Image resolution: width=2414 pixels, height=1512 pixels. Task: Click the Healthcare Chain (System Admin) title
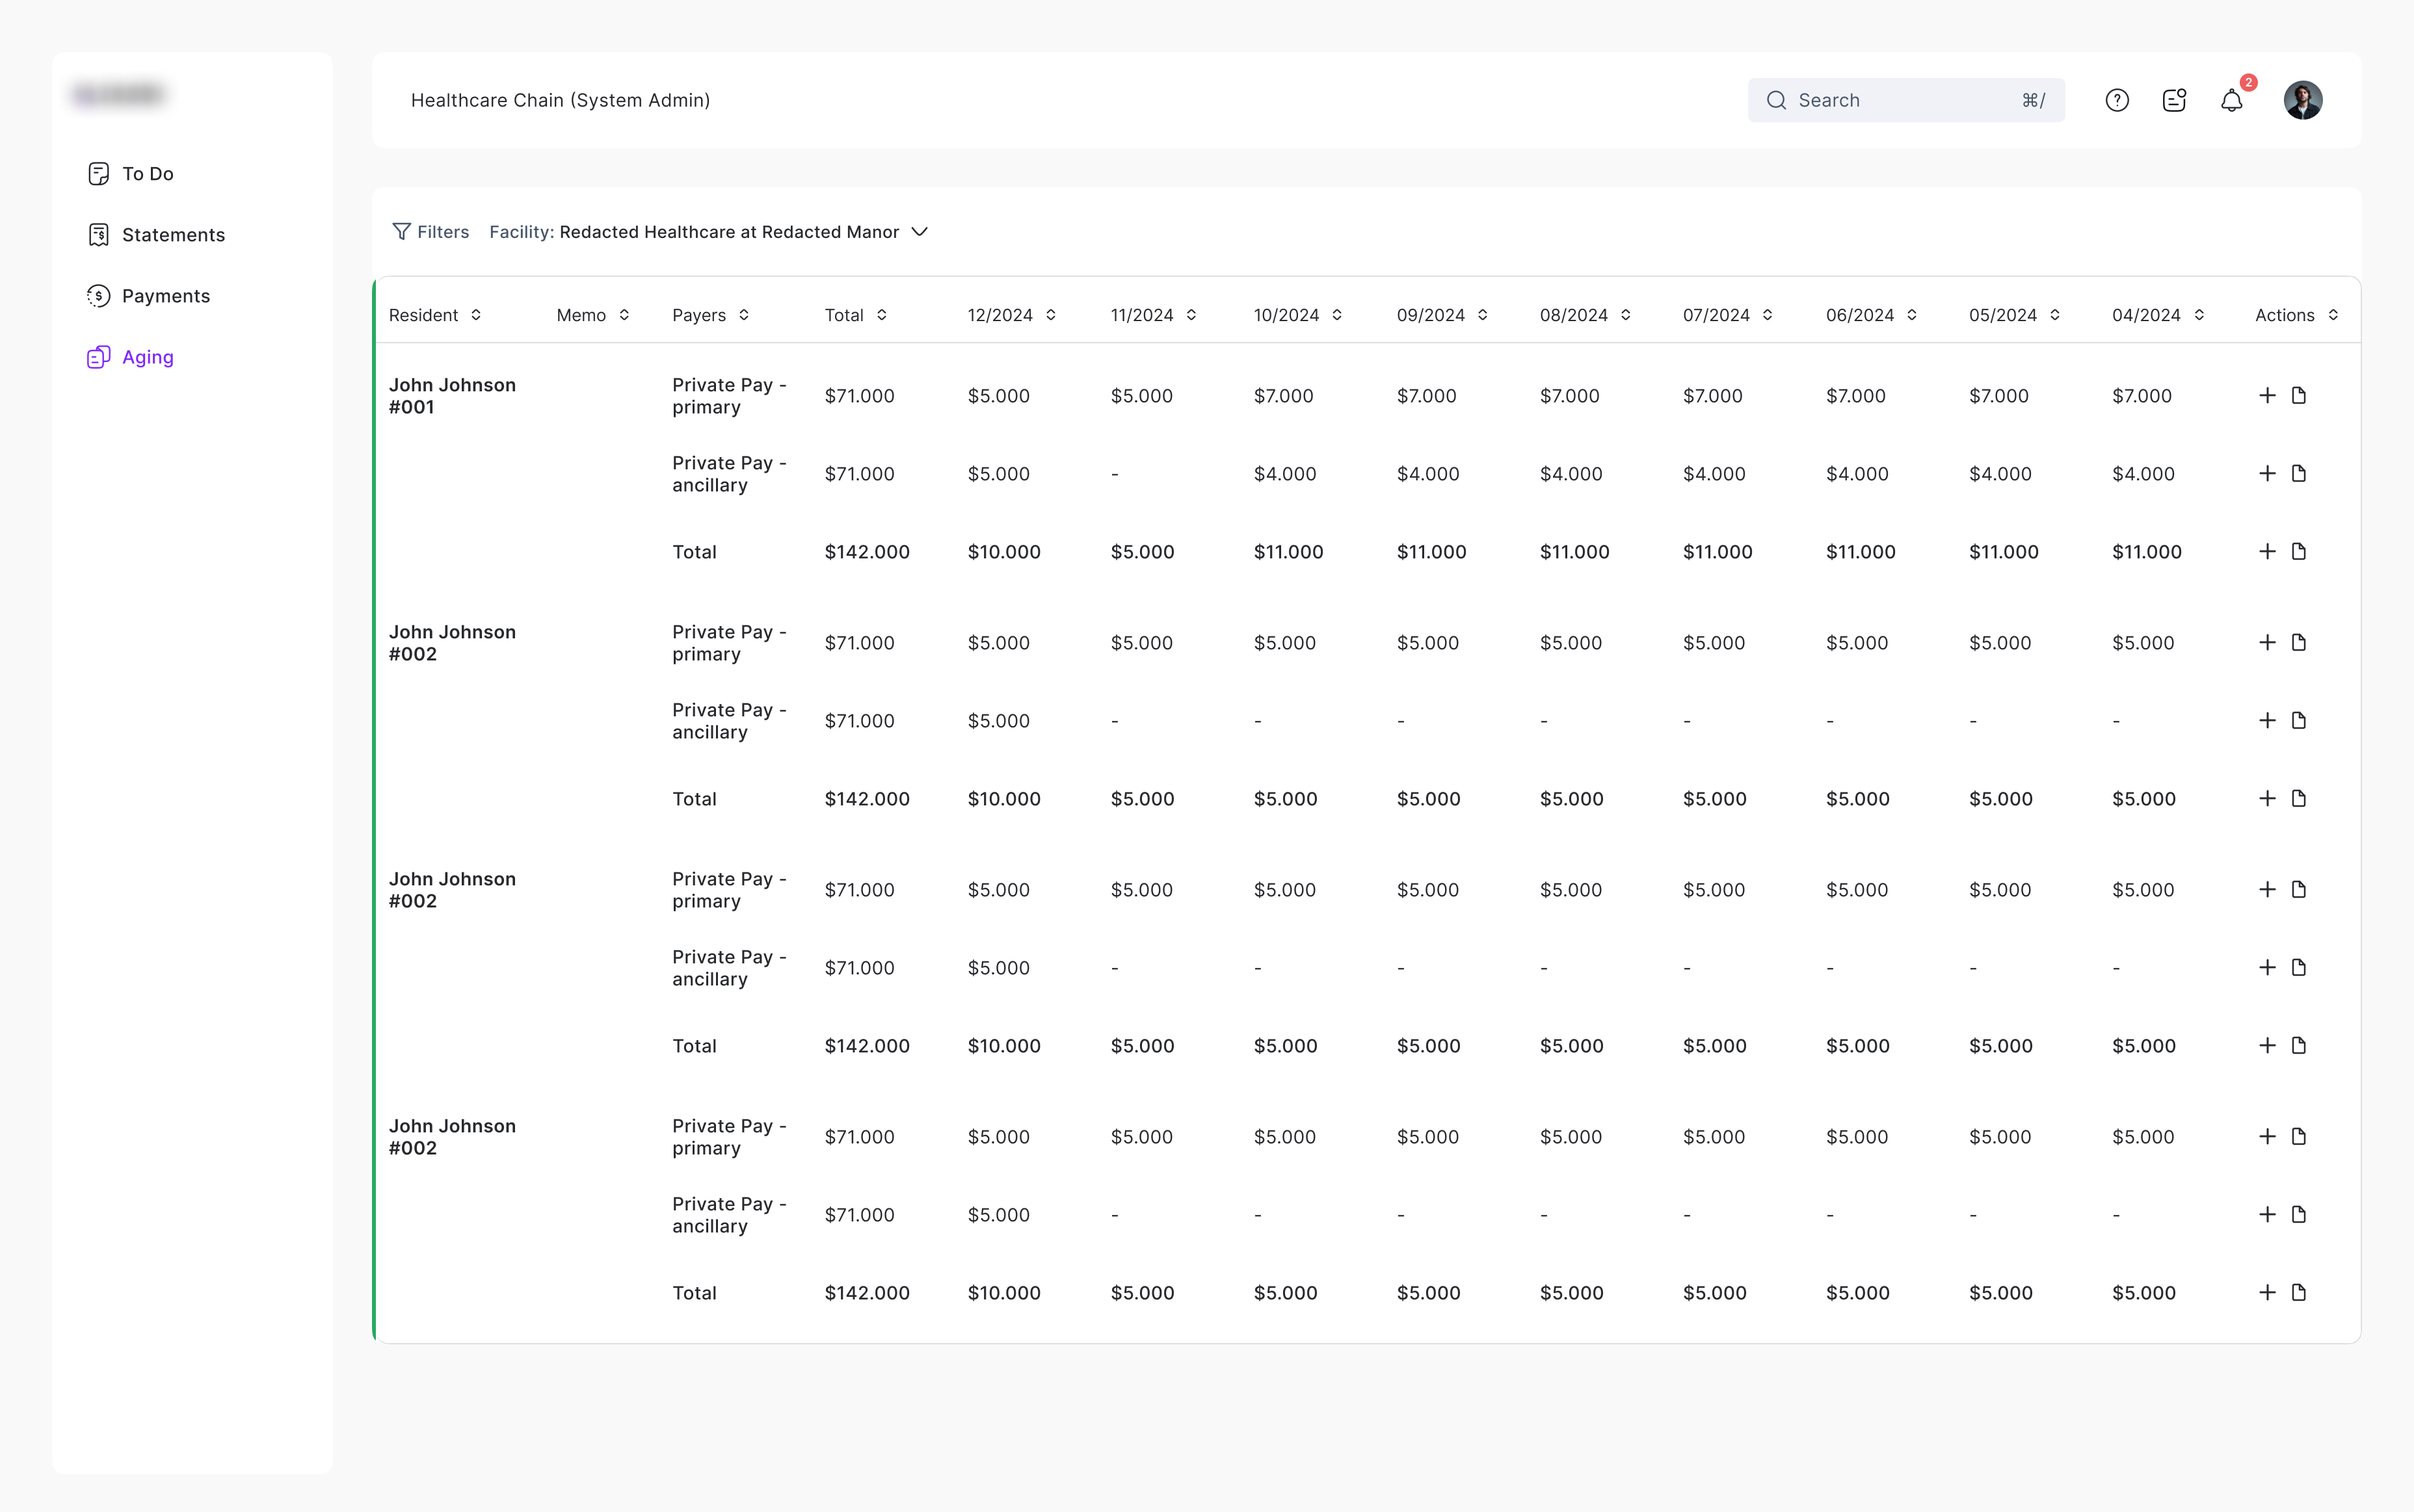(x=560, y=100)
